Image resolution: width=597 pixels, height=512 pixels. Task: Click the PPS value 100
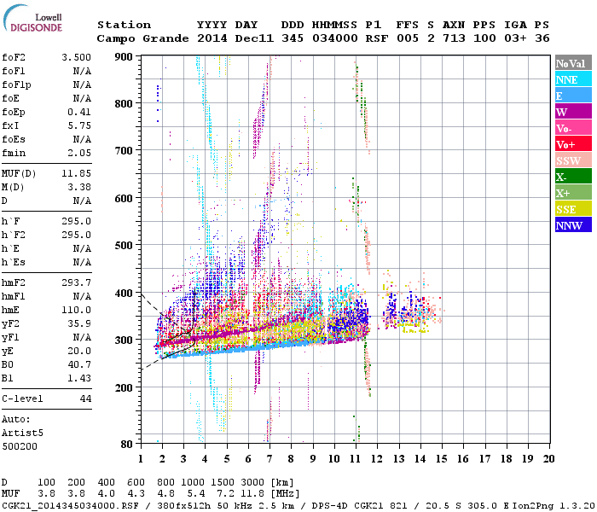[484, 38]
